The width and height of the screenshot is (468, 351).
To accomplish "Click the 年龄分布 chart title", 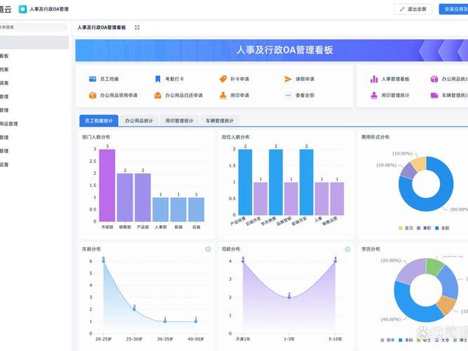I will [x=91, y=249].
